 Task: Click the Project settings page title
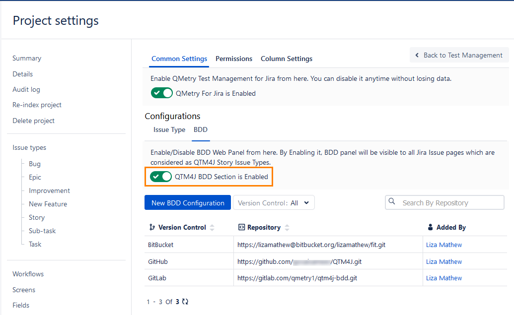click(x=56, y=21)
